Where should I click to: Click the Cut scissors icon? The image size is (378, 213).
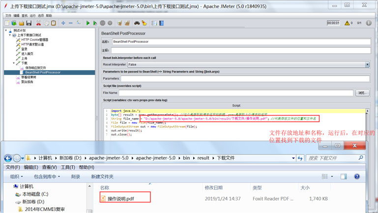click(x=38, y=23)
